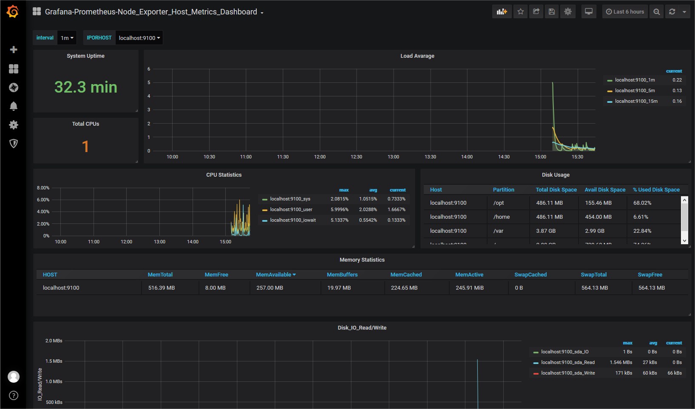Sort Disk Usage by Partition column
Image resolution: width=695 pixels, height=409 pixels.
tap(504, 190)
